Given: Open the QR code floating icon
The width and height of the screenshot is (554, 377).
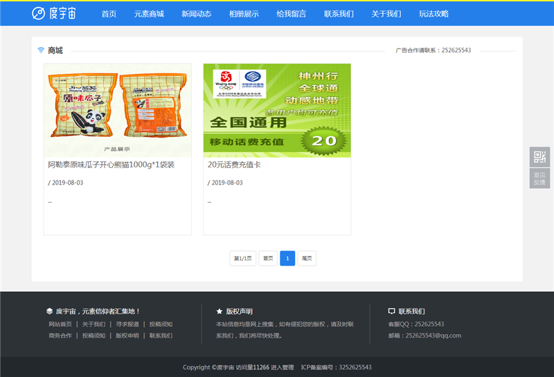Looking at the screenshot, I should [x=539, y=157].
